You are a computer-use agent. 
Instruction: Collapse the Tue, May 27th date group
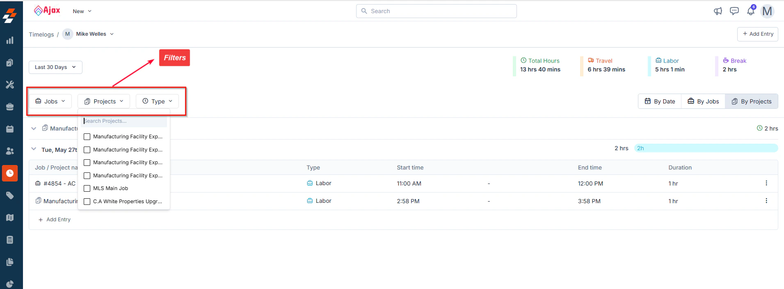click(x=34, y=149)
